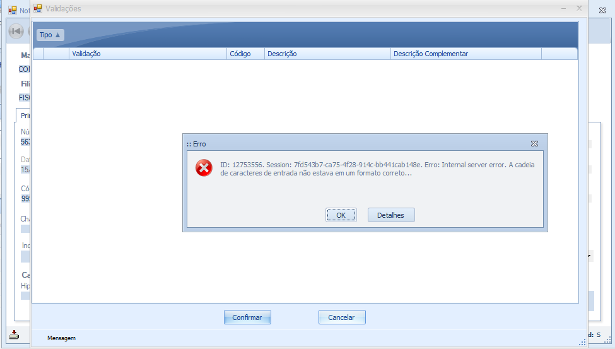Minimize the Validações window
This screenshot has width=615, height=349.
point(563,8)
